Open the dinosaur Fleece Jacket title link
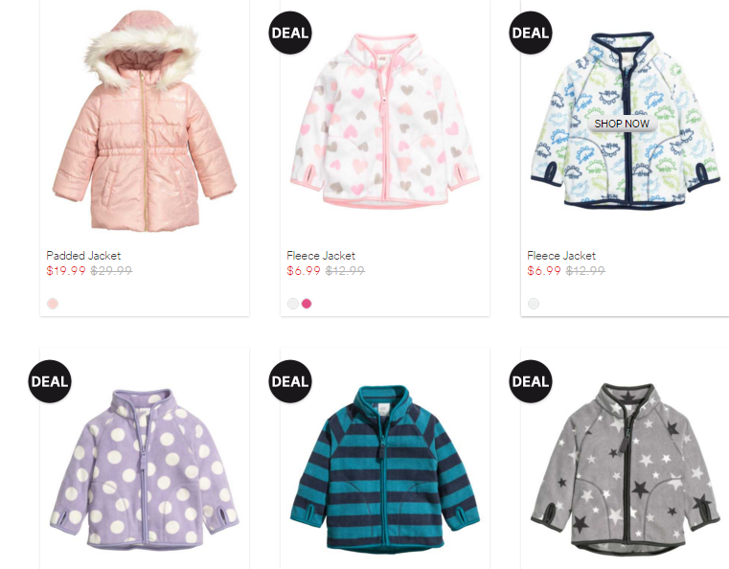The width and height of the screenshot is (729, 569). [x=561, y=256]
